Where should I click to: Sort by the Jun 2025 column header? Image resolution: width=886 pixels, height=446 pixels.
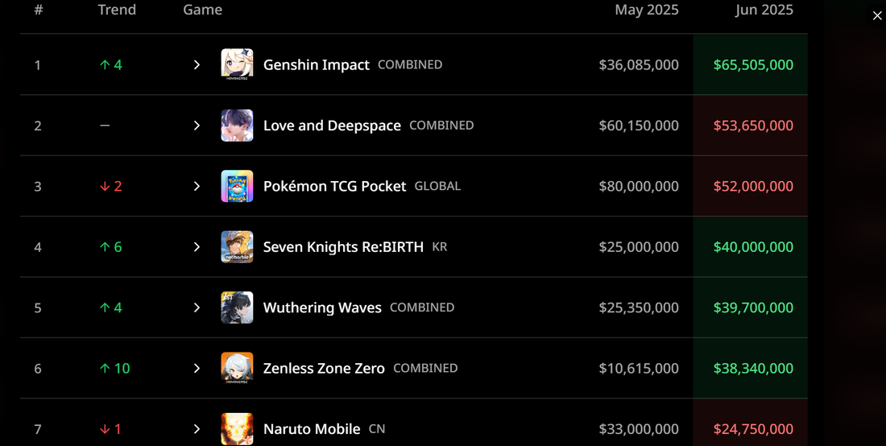764,10
